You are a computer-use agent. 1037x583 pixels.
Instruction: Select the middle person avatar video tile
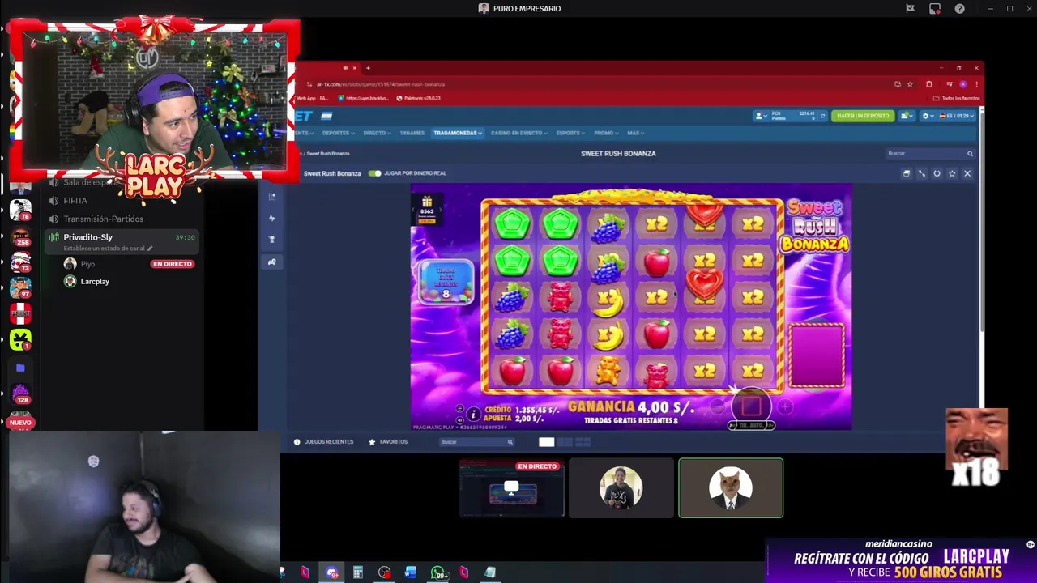621,488
